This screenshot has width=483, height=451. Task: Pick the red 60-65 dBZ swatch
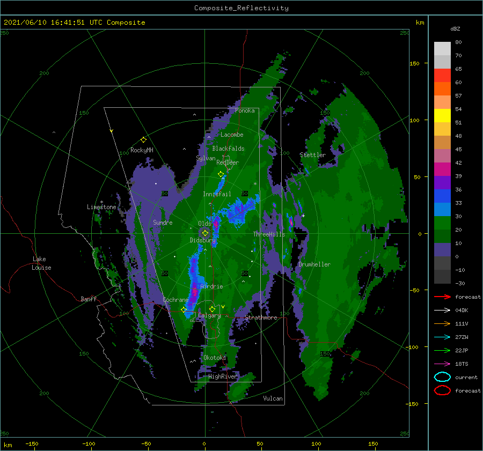click(442, 76)
